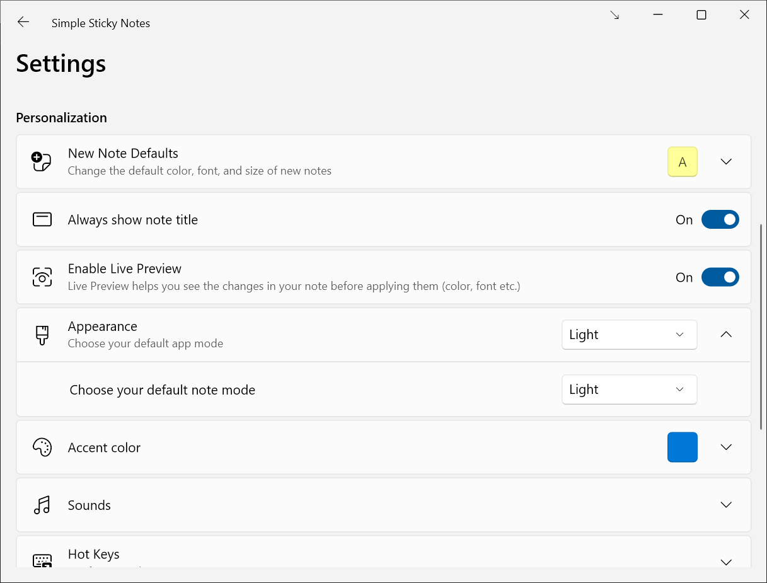The image size is (767, 583).
Task: Expand the Hot Keys section
Action: [726, 561]
